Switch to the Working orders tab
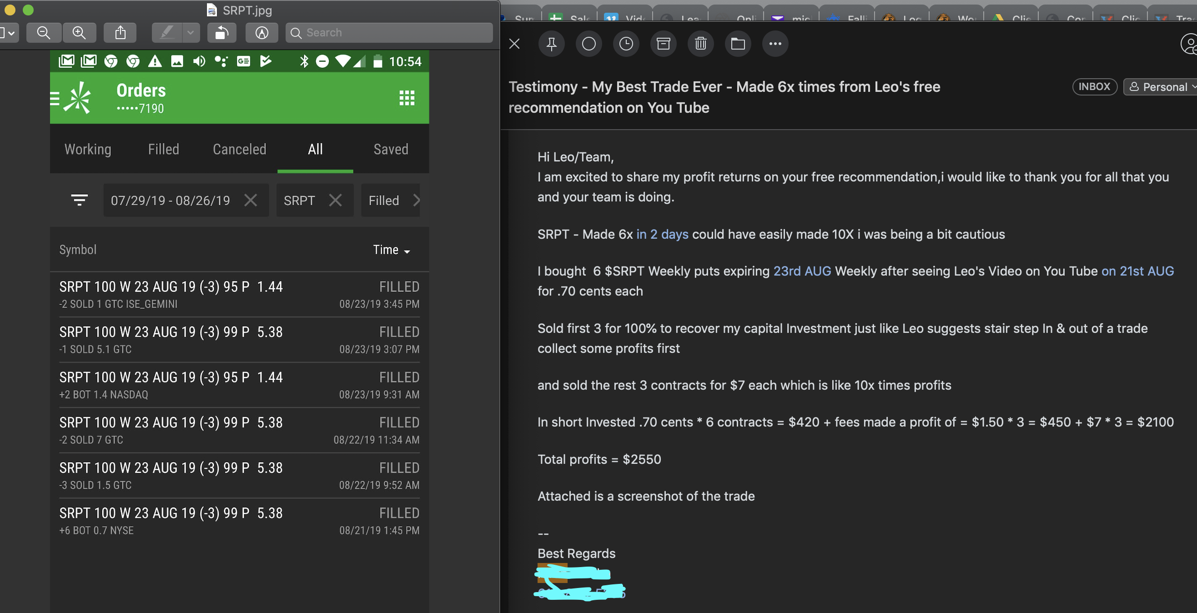The image size is (1197, 613). point(88,149)
